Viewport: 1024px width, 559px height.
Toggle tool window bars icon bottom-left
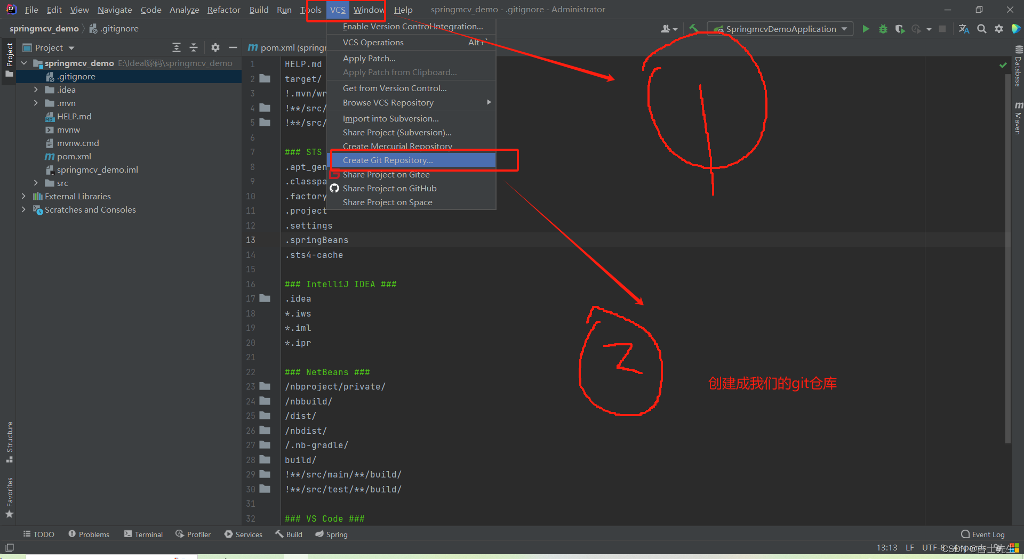tap(10, 547)
